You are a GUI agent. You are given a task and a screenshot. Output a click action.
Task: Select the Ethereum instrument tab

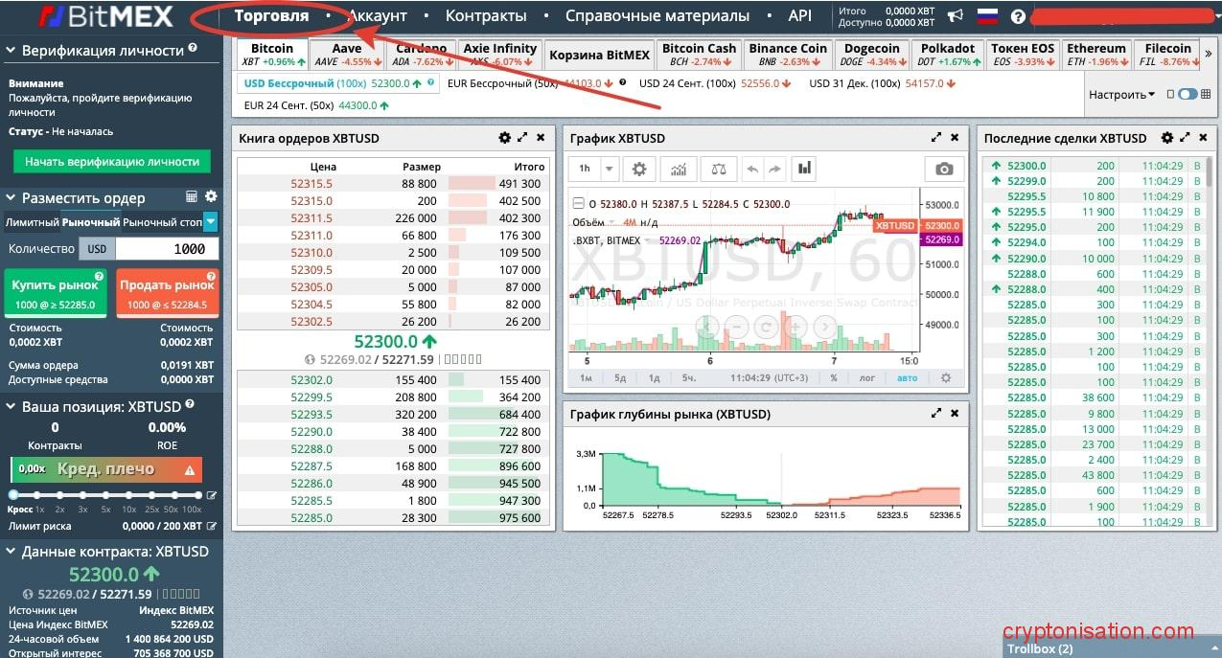[x=1096, y=55]
